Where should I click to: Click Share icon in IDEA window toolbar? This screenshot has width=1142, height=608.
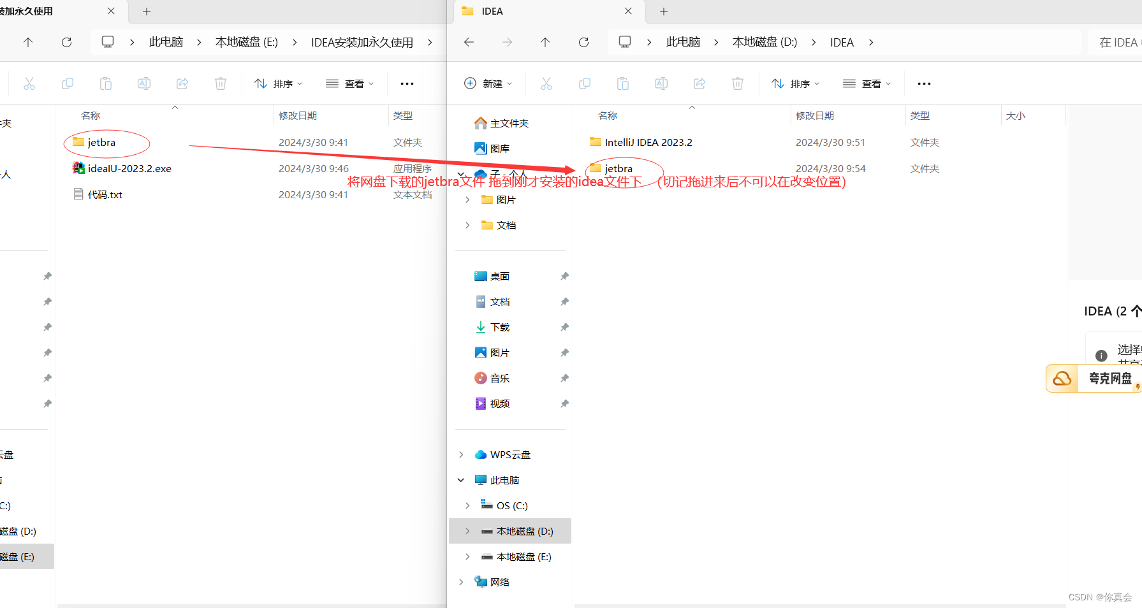click(699, 83)
